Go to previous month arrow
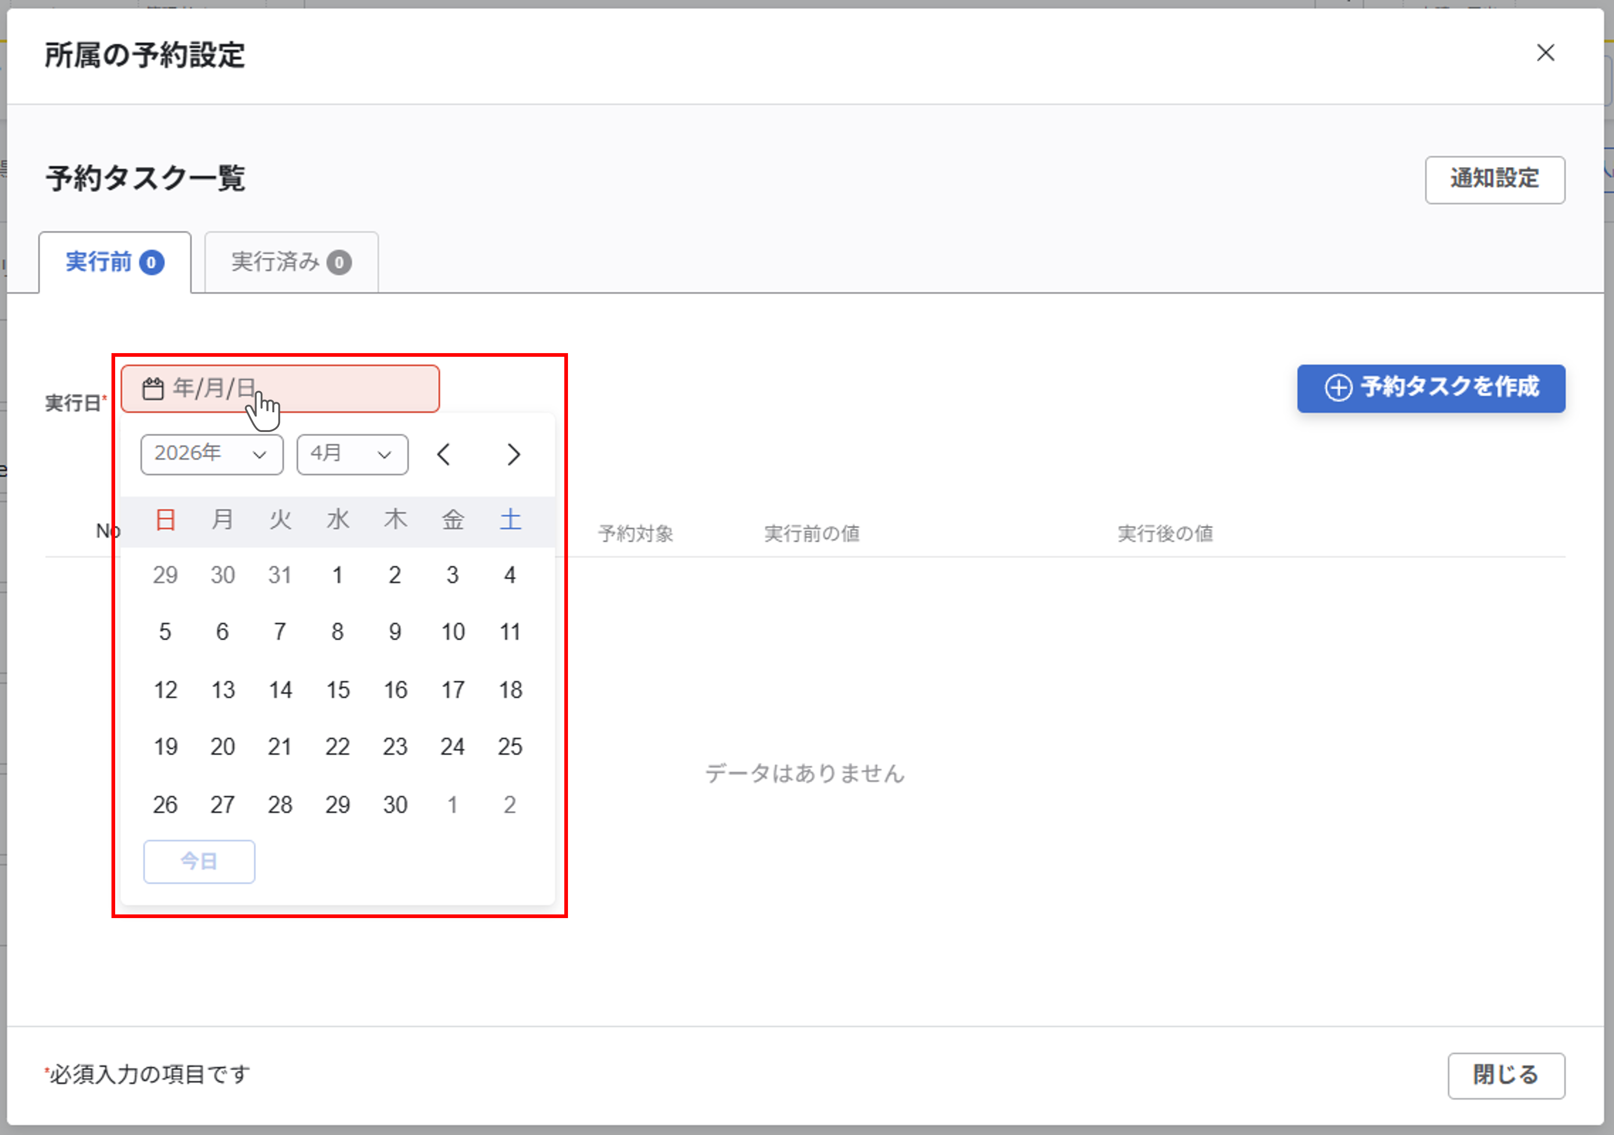Viewport: 1614px width, 1135px height. [444, 455]
